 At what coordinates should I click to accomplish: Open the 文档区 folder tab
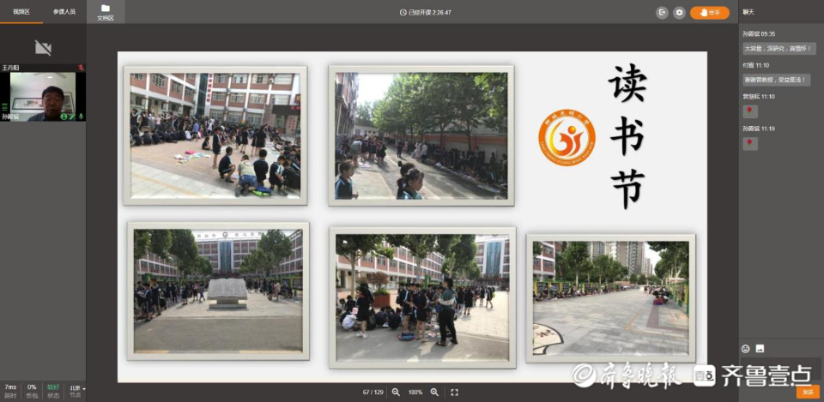click(x=106, y=12)
